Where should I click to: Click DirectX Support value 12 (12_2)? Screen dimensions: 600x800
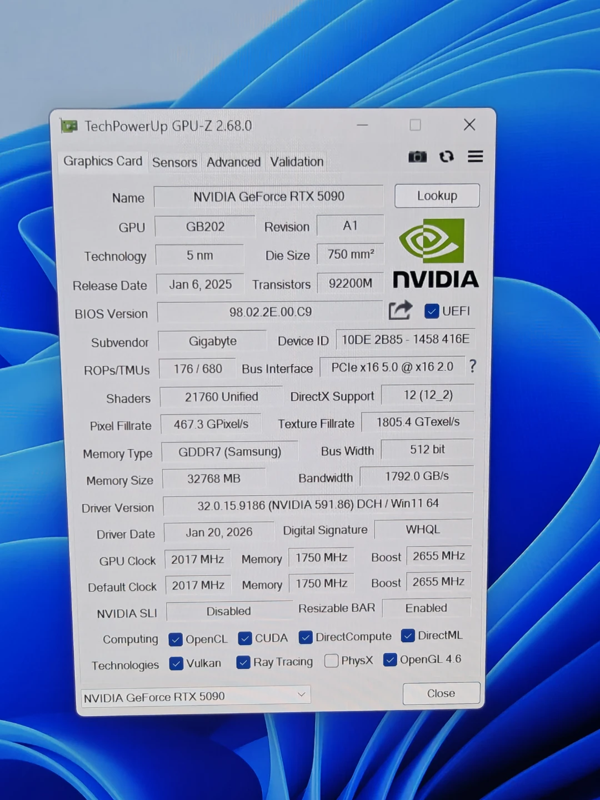click(428, 395)
